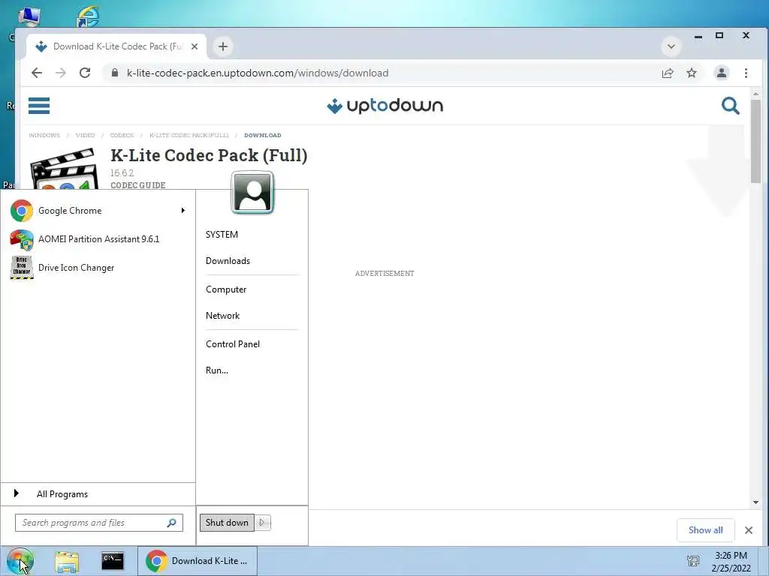
Task: Reload the Uptodown page
Action: coord(85,73)
